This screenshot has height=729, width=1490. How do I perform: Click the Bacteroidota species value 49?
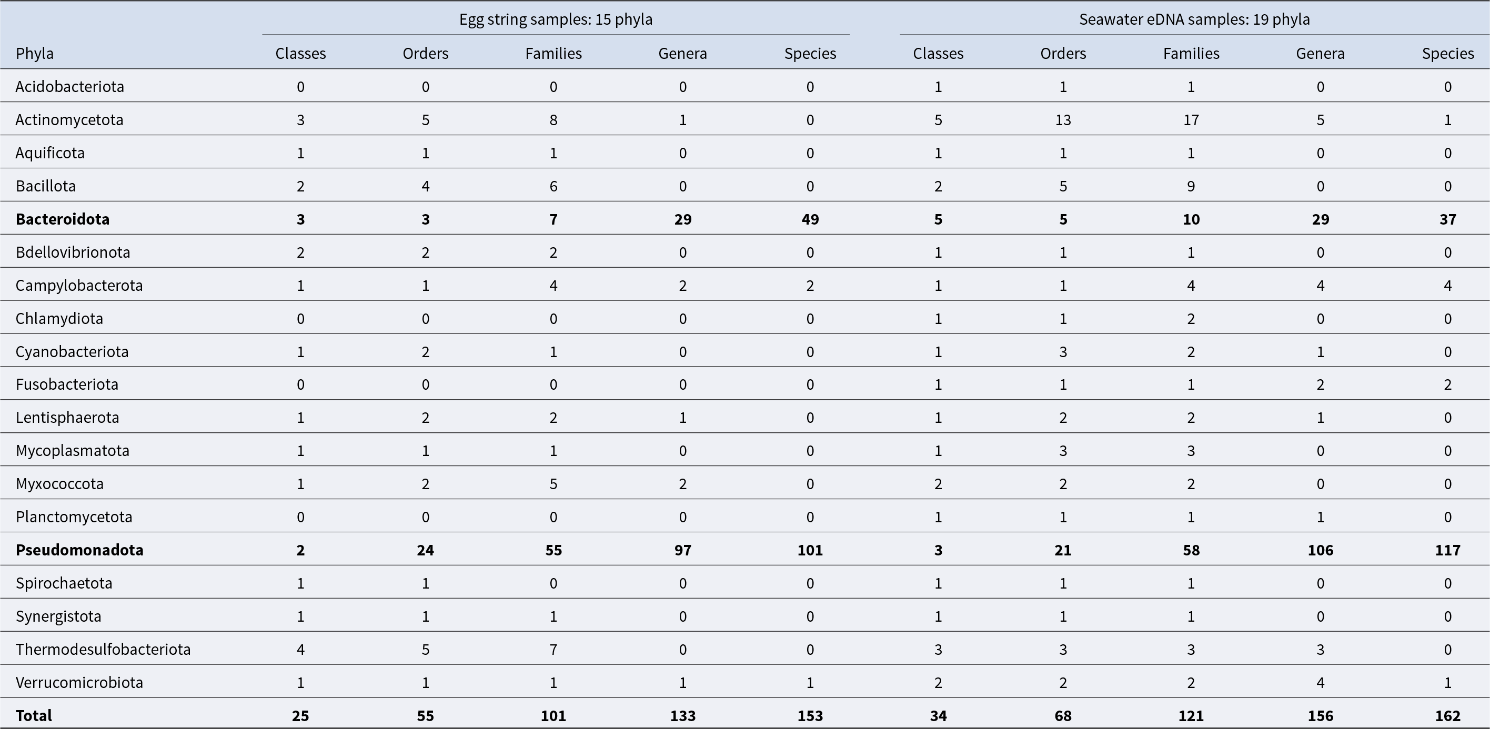pyautogui.click(x=810, y=219)
